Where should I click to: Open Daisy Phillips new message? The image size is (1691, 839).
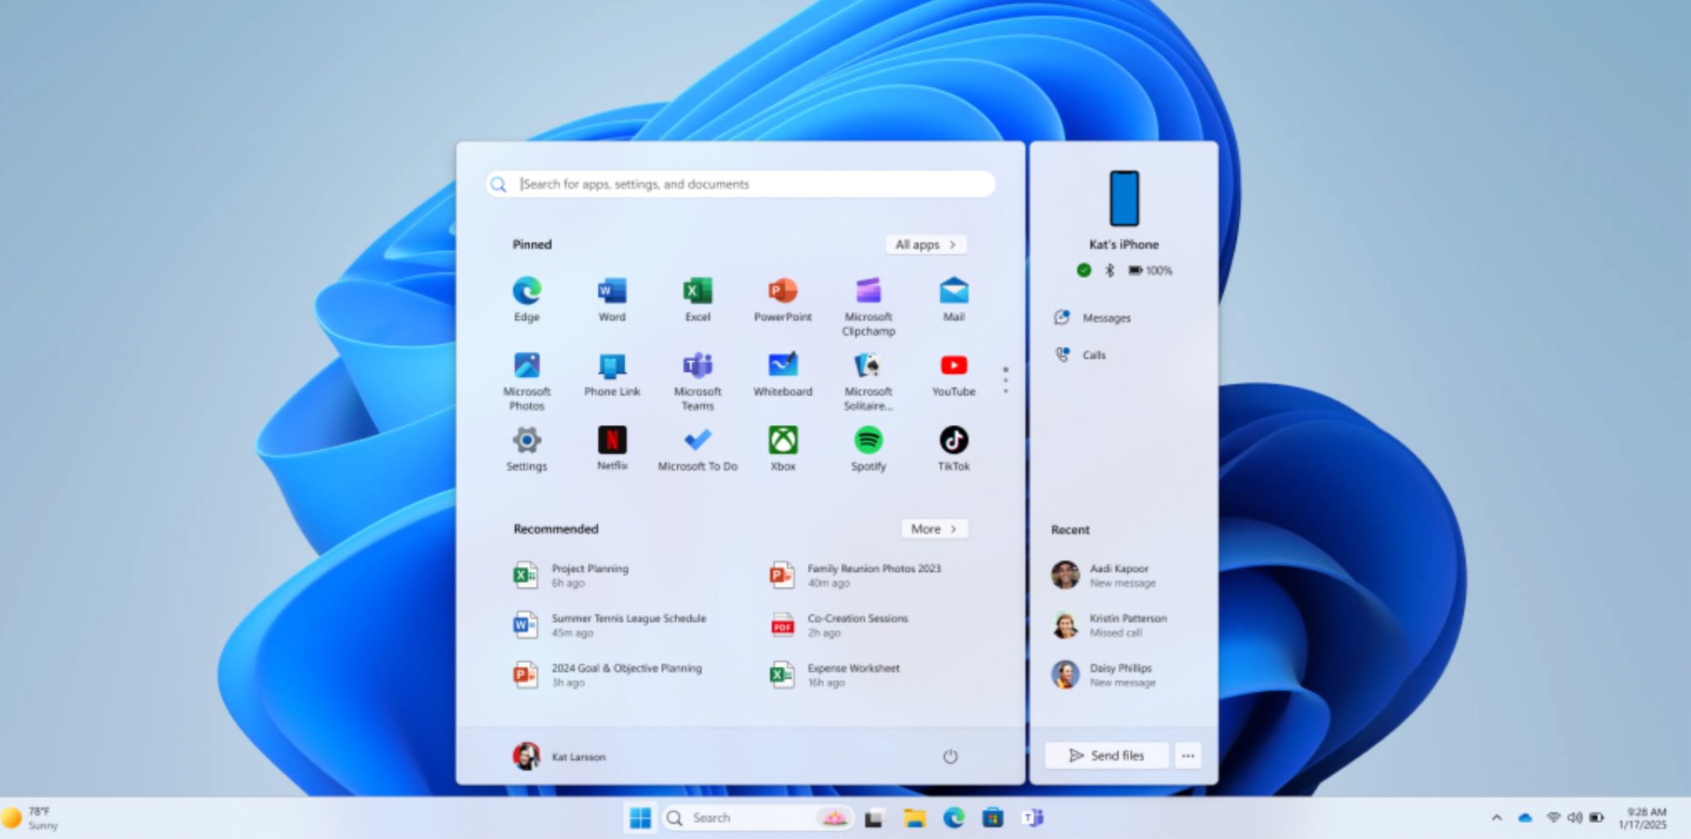1104,675
